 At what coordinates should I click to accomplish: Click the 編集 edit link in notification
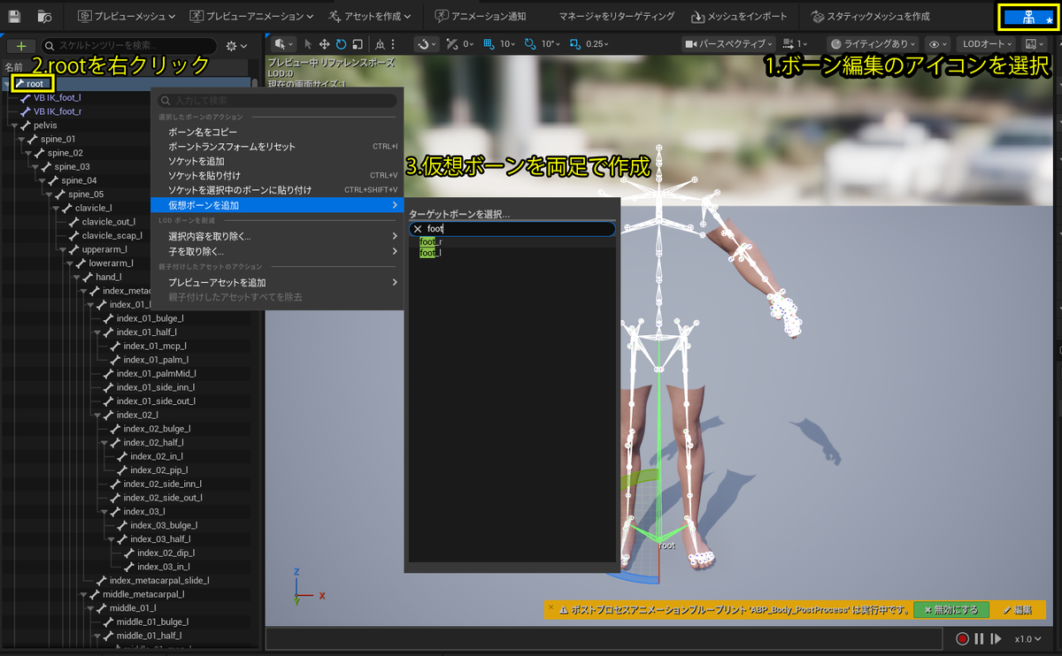pos(1019,610)
